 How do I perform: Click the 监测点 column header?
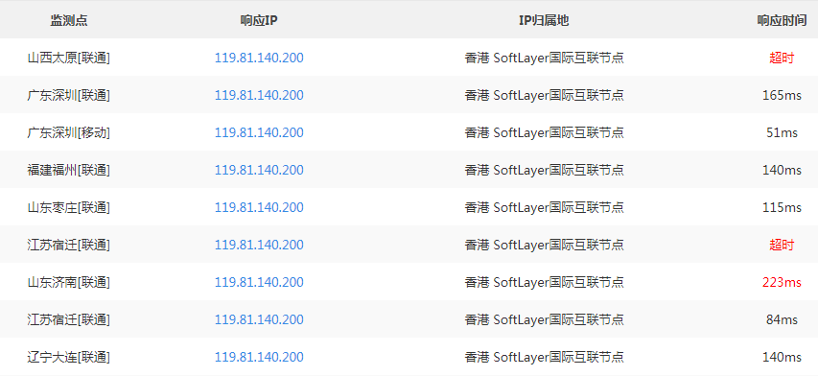[x=69, y=20]
